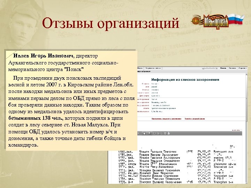Follow link Просмотреть сведения о захоронении

166,119
